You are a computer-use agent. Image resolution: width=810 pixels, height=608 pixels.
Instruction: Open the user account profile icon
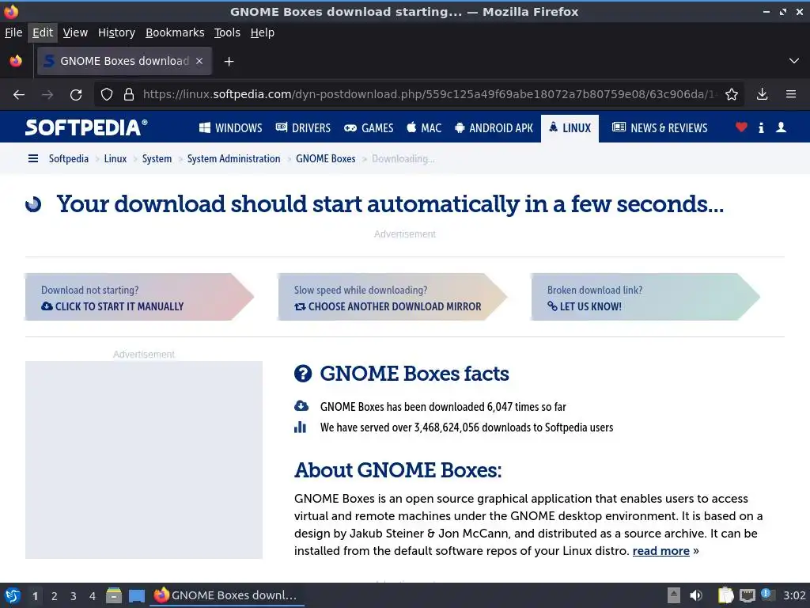point(781,127)
